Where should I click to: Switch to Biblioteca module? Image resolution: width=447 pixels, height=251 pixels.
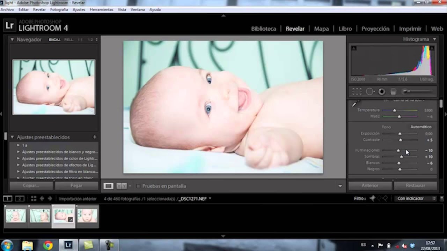coord(264,29)
